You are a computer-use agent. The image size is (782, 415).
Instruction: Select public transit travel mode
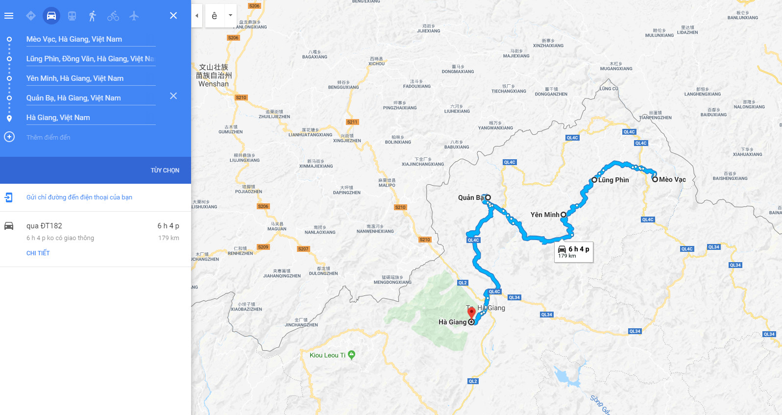72,16
